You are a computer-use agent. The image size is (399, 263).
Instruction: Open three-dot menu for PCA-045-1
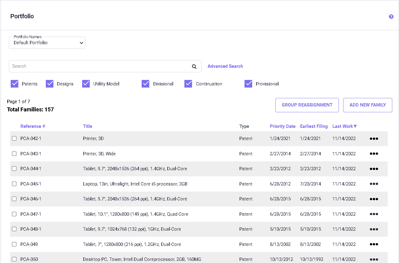tap(374, 184)
